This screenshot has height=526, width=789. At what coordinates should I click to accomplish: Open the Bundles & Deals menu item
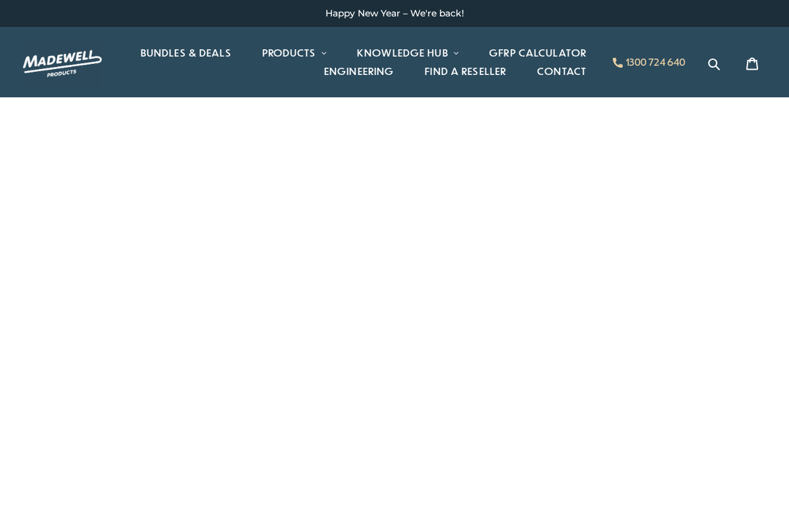coord(185,53)
